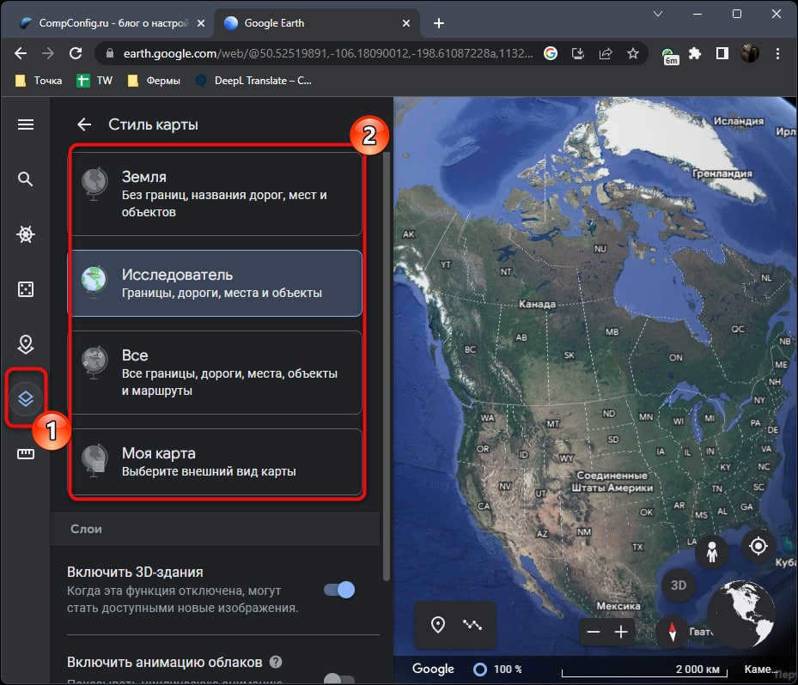Install app icon in address bar
Viewport: 798px width, 685px height.
tap(577, 53)
